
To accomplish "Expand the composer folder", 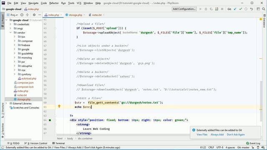I will pyautogui.click(x=15, y=41).
